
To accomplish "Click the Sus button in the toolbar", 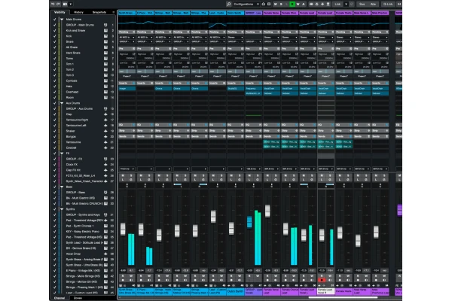I will 362,4.
